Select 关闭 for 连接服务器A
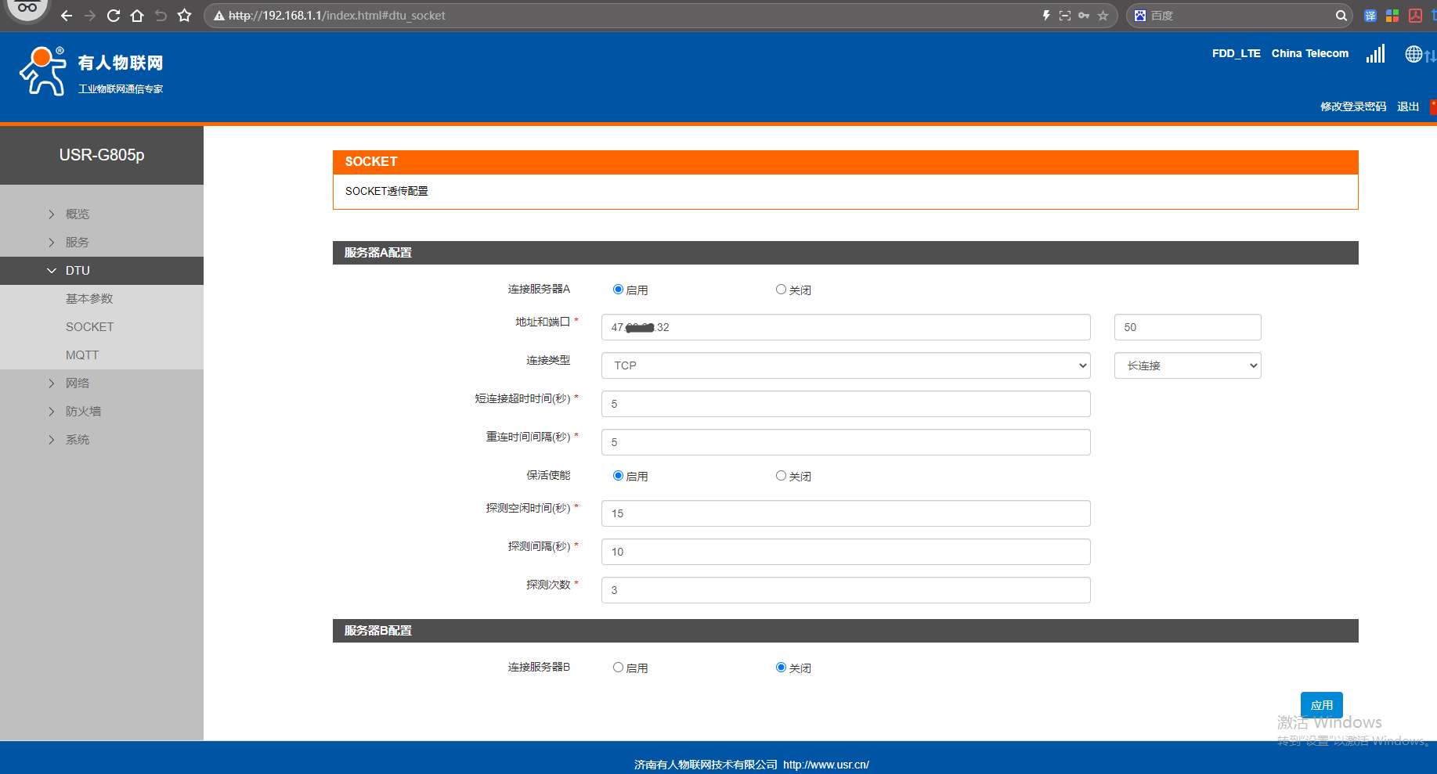 (x=781, y=290)
